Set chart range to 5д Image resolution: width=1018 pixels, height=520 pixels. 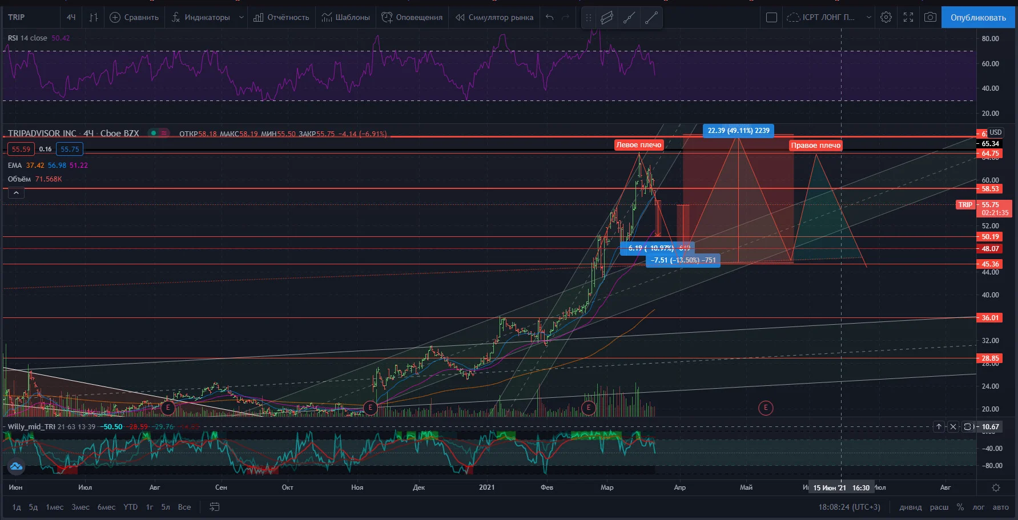[x=34, y=507]
